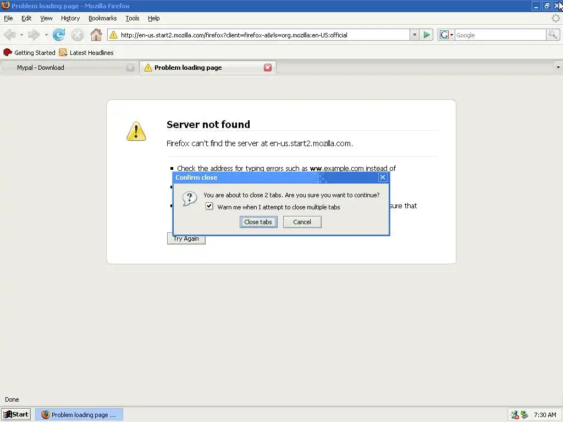Click the Confirm close dialog title
The height and width of the screenshot is (422, 563).
point(196,177)
